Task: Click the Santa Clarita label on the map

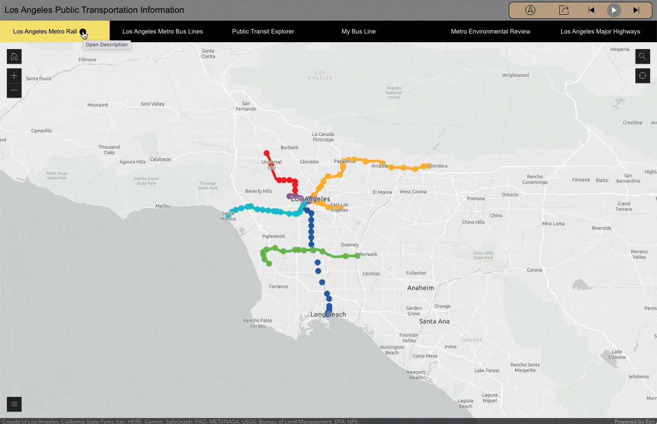Action: (208, 54)
